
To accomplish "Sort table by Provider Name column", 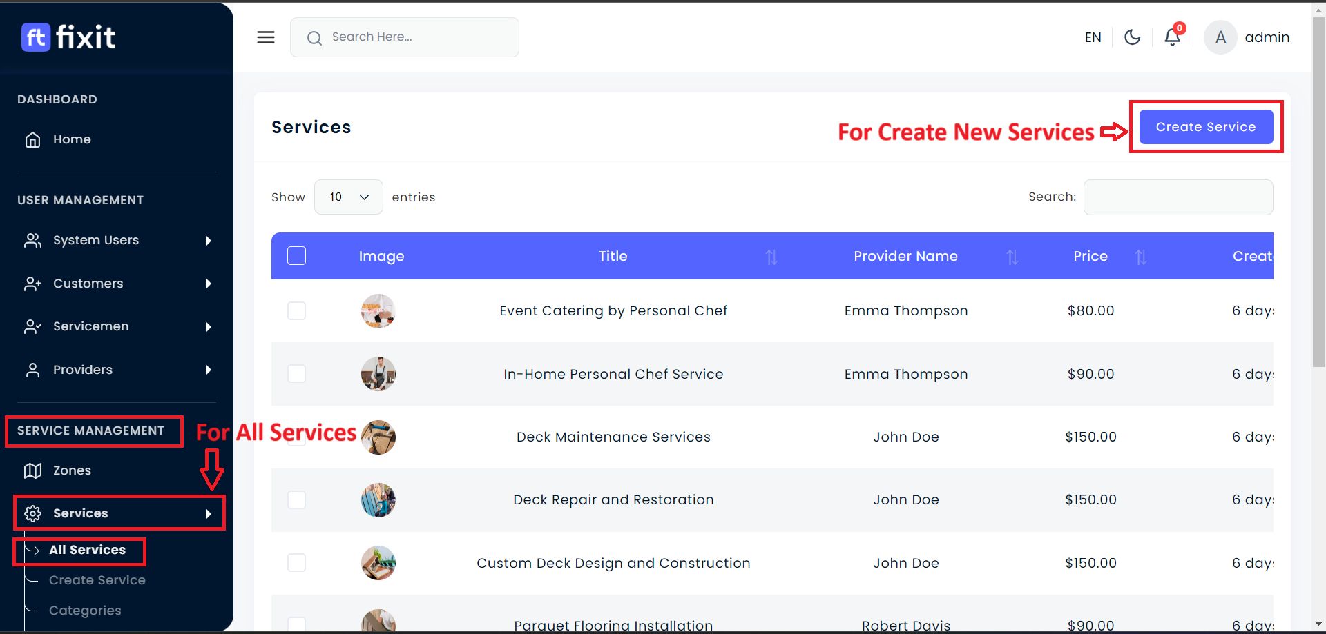I will (x=1012, y=257).
